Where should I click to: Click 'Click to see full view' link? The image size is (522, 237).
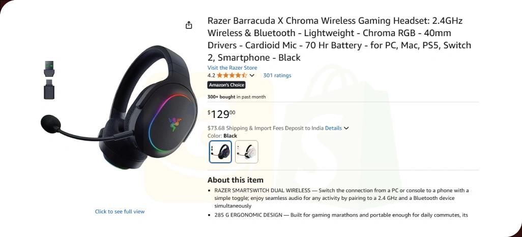click(x=120, y=212)
